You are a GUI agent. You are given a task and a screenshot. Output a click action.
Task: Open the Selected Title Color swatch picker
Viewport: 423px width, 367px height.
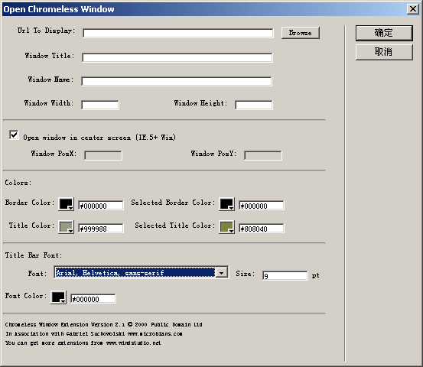(x=226, y=227)
